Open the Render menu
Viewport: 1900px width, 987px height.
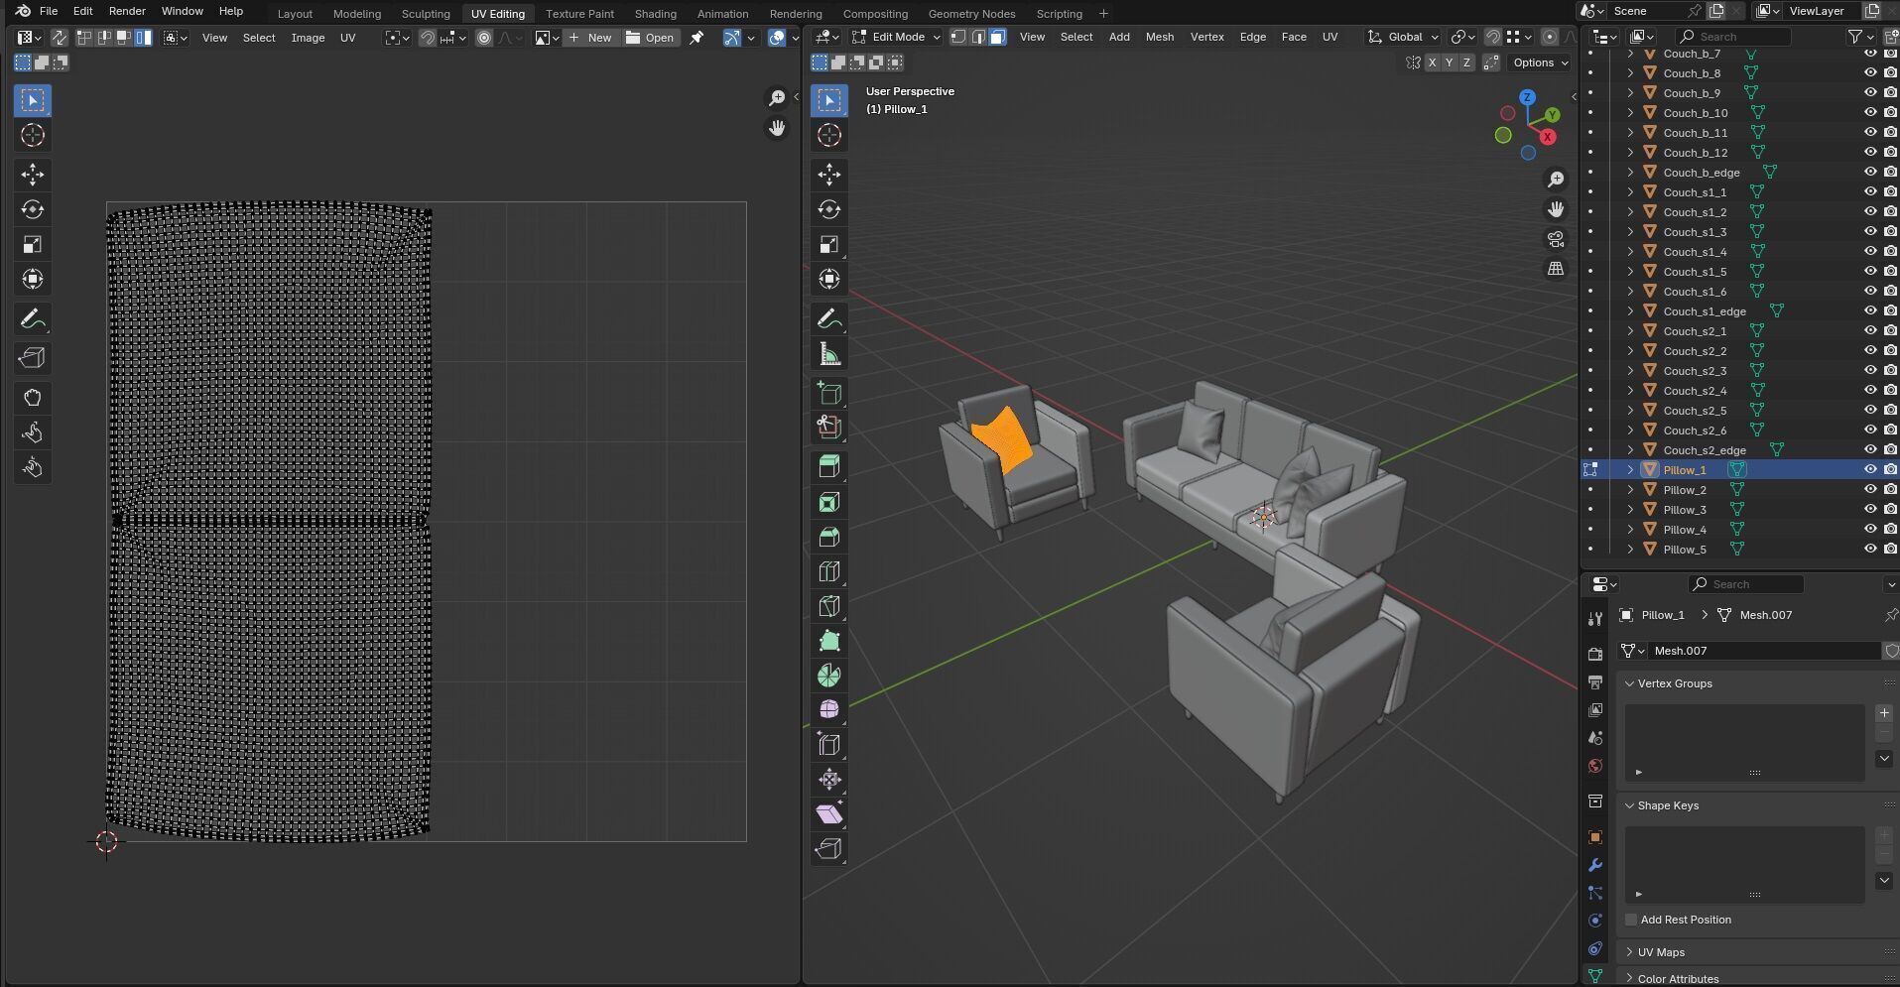tap(127, 11)
